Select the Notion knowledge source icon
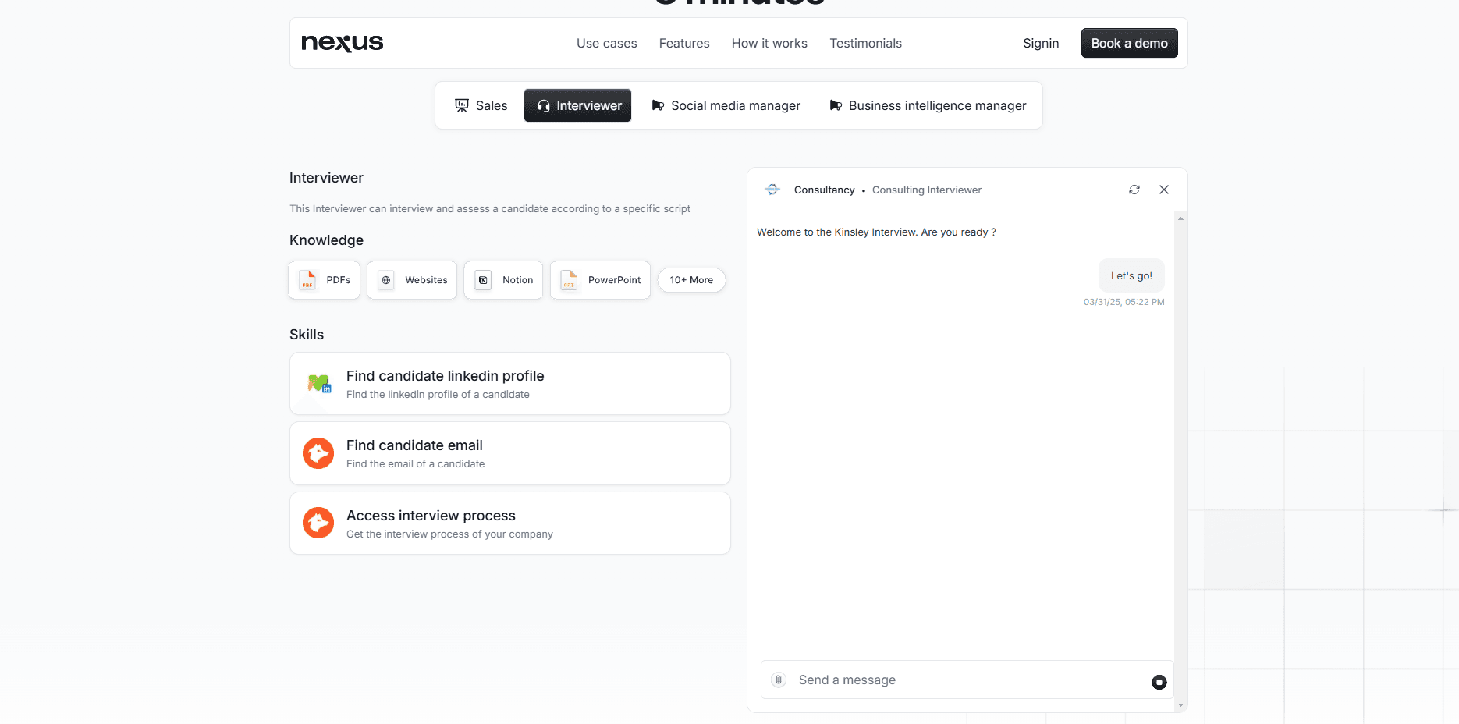1459x724 pixels. point(484,280)
